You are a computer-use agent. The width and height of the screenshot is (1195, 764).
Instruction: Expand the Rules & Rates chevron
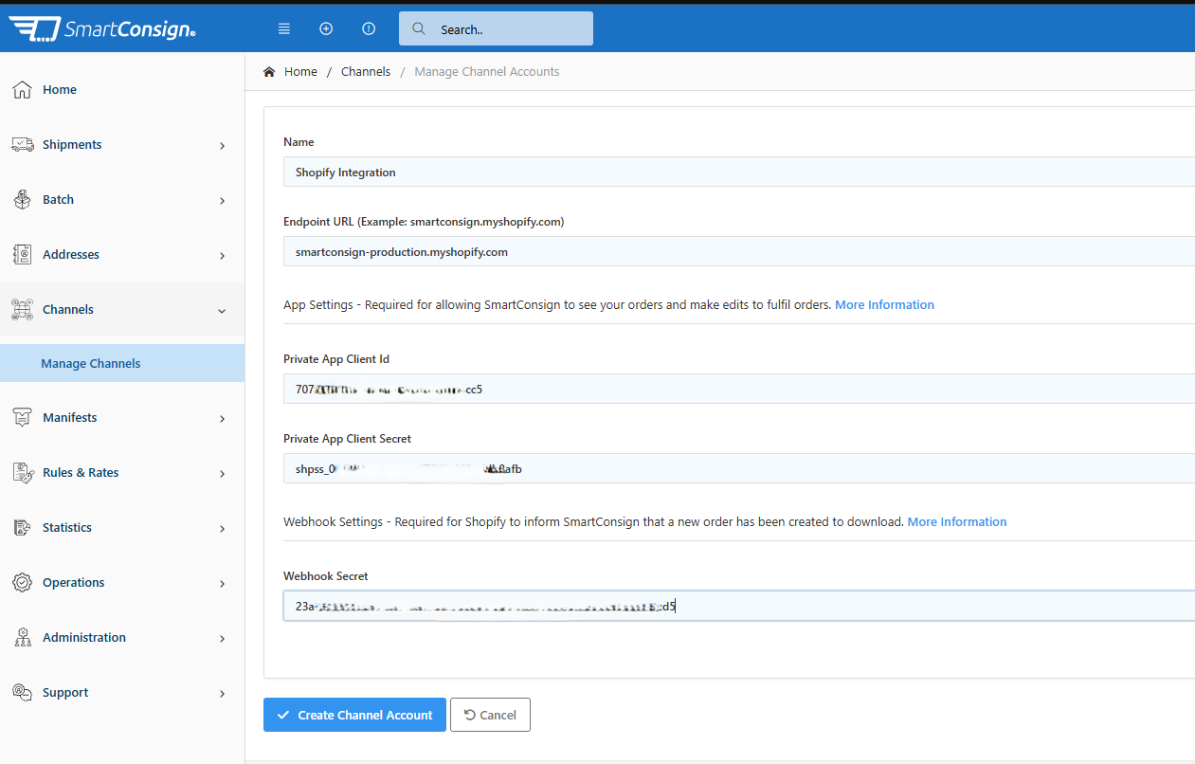[222, 474]
